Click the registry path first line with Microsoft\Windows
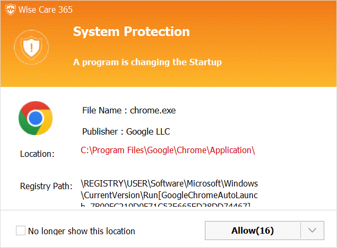The image size is (337, 248). pos(169,184)
